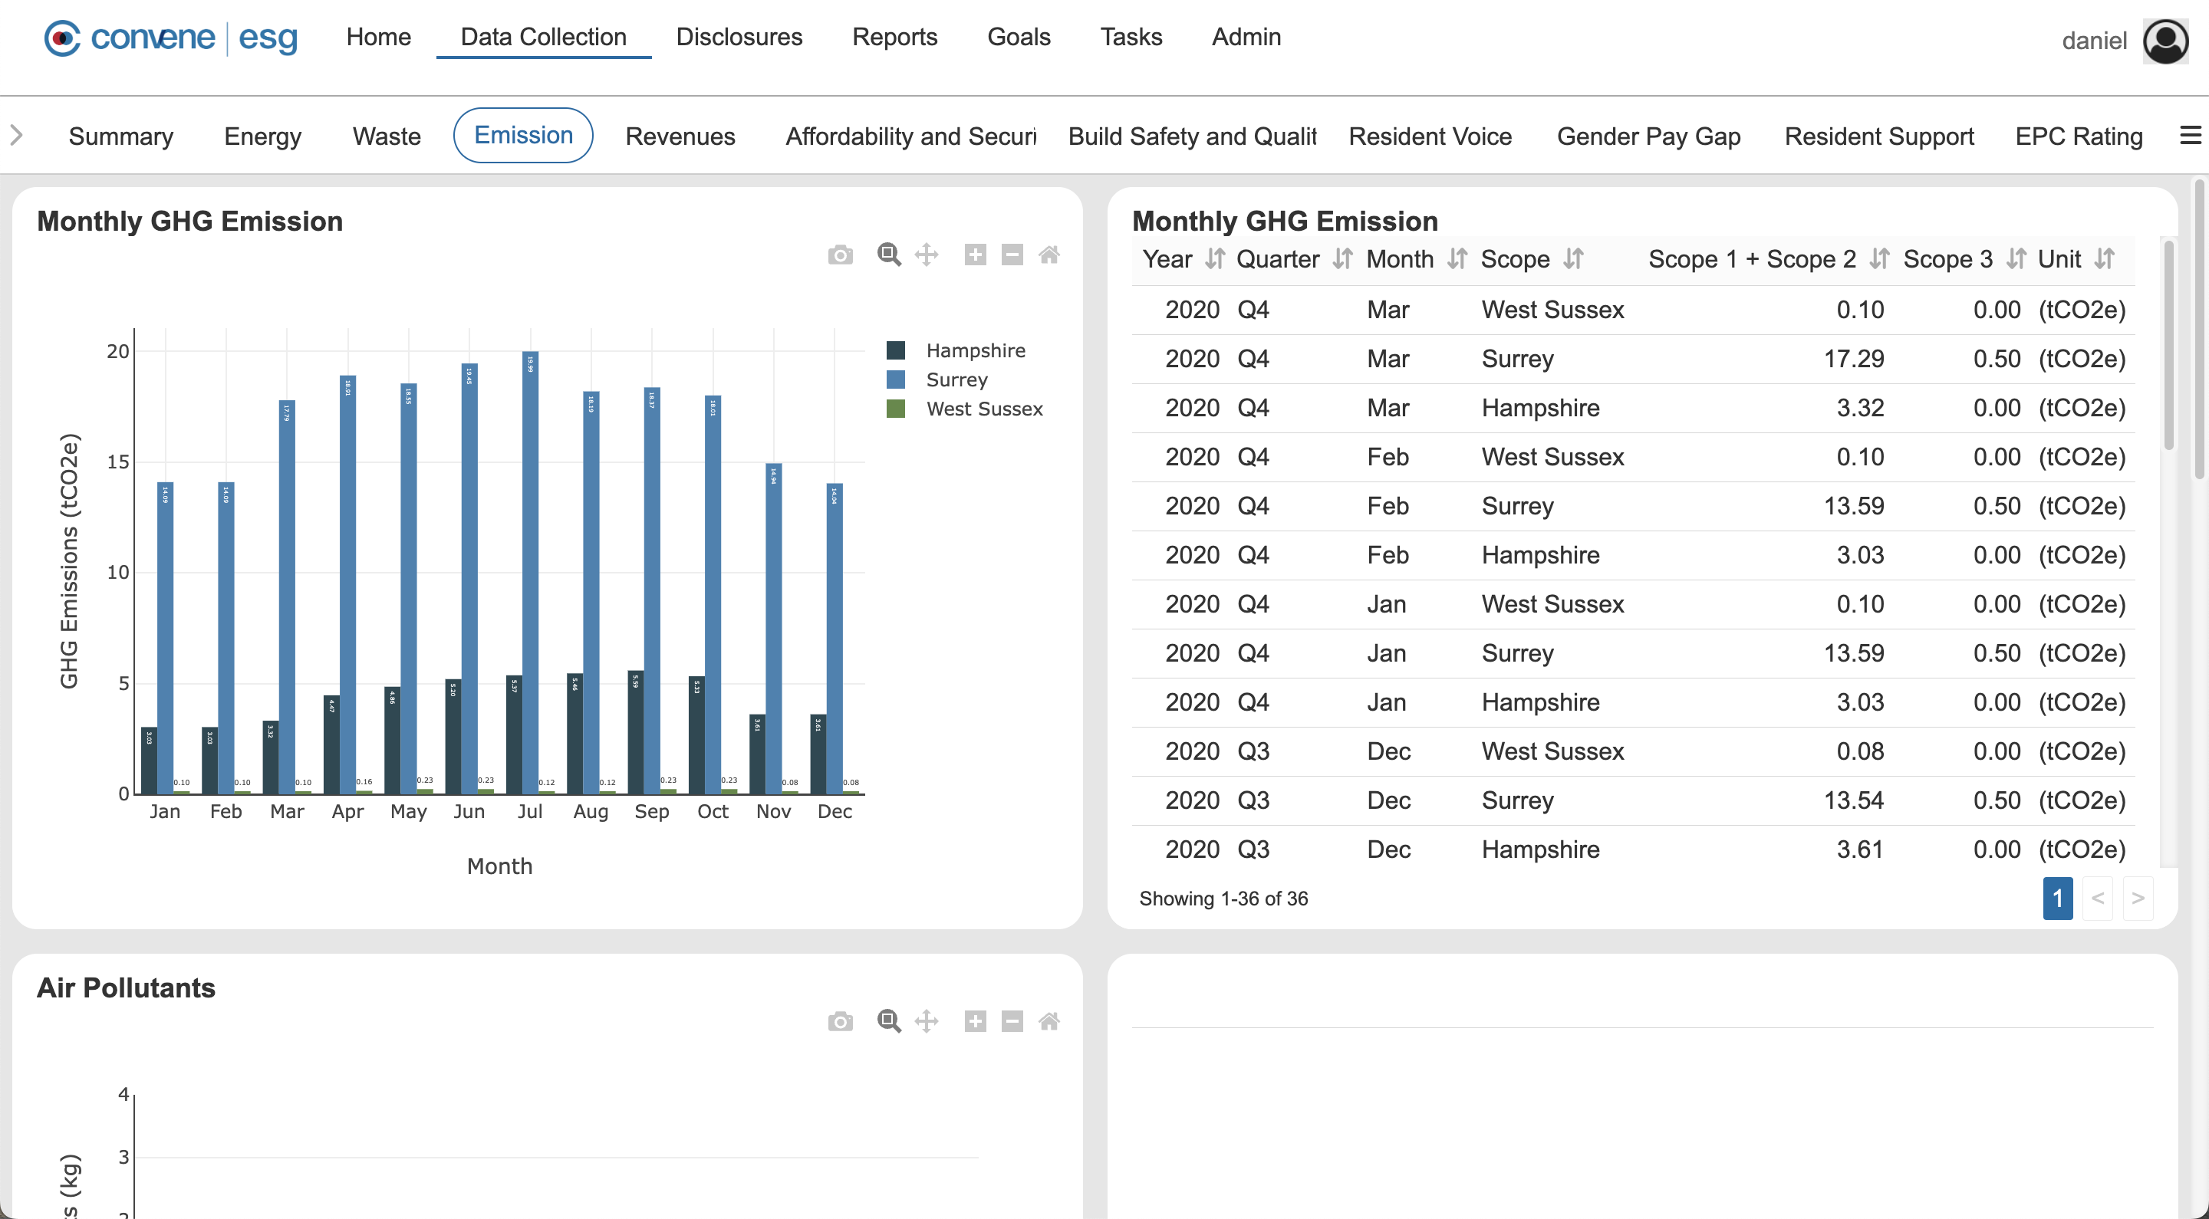The width and height of the screenshot is (2209, 1219).
Task: Click page 1 pagination button
Action: click(2057, 899)
